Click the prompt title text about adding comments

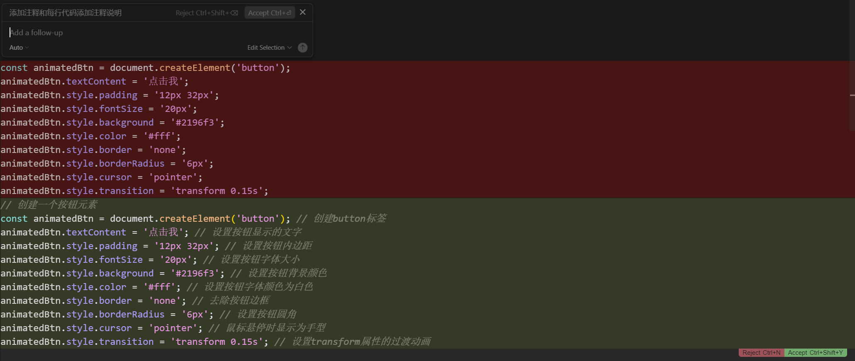66,13
